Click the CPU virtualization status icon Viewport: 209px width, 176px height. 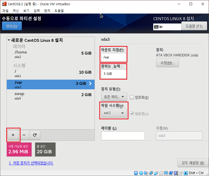[x=176, y=173]
